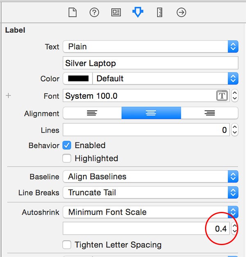This screenshot has width=246, height=257.
Task: Select right text alignment
Action: tap(210, 113)
